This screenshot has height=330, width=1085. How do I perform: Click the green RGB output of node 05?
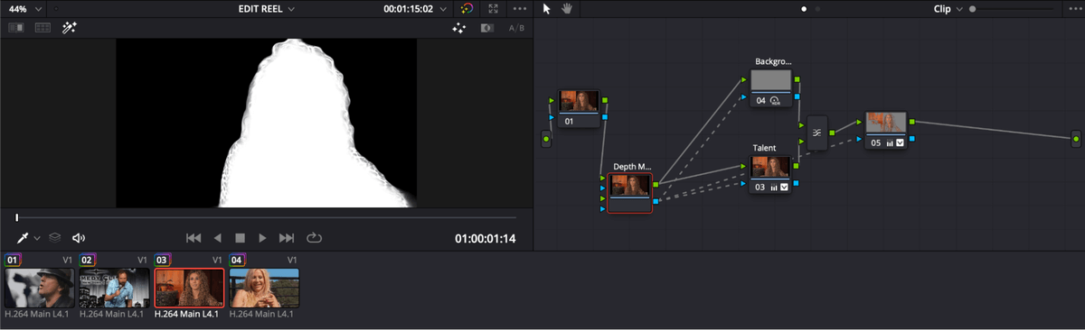click(x=911, y=122)
